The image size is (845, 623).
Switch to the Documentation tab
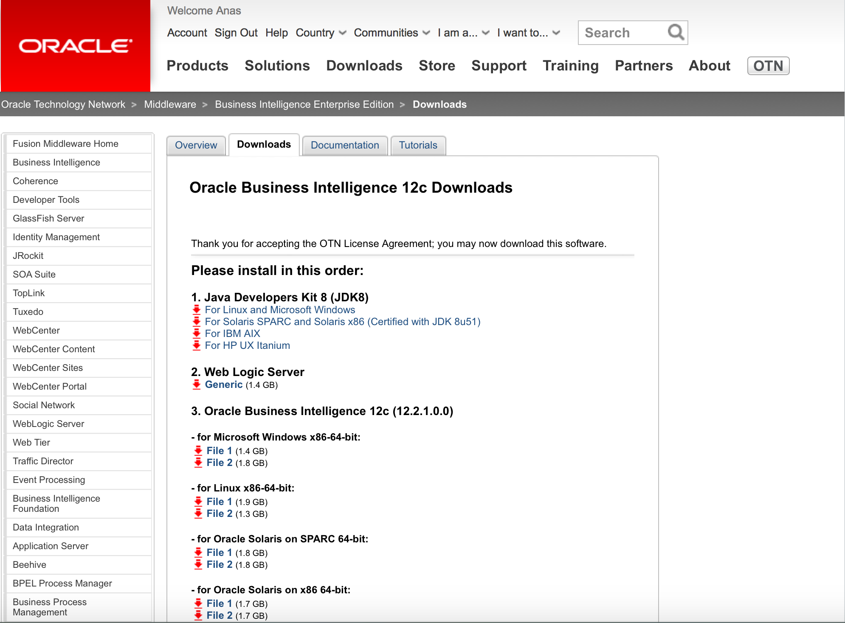coord(345,145)
